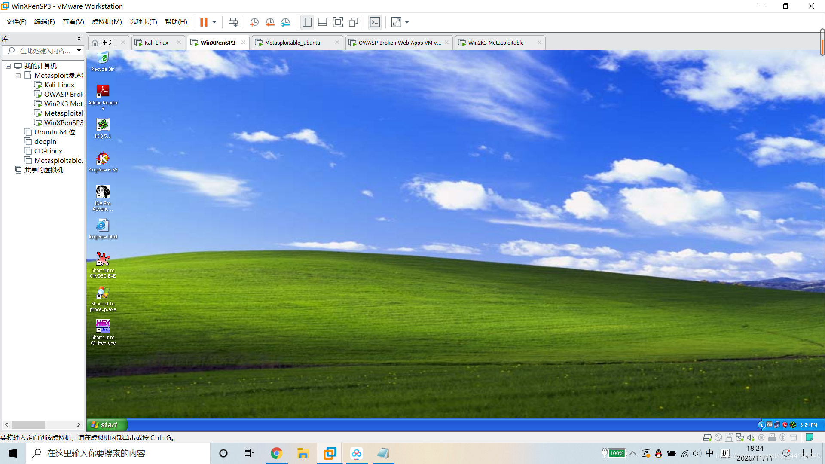This screenshot has width=825, height=464.
Task: Click the take snapshot clock icon
Action: pos(254,22)
